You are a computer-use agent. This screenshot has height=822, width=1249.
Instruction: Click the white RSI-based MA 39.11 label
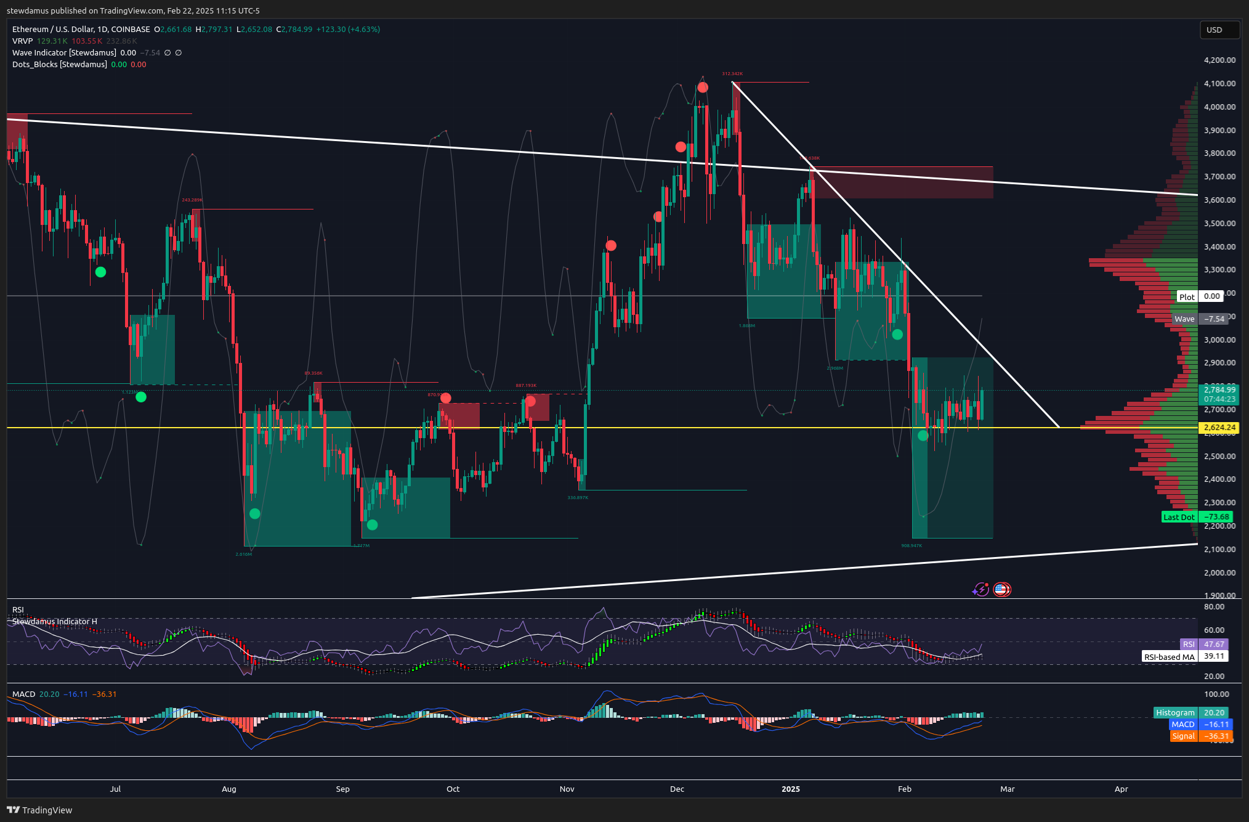[x=1185, y=656]
